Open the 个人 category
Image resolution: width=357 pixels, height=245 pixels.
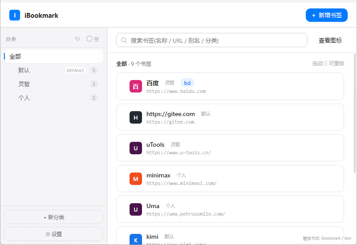[x=54, y=98]
